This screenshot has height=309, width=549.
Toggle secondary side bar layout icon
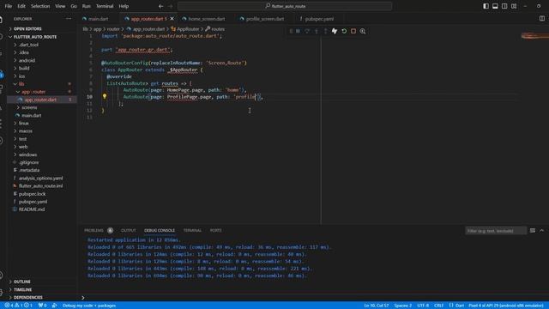504,6
